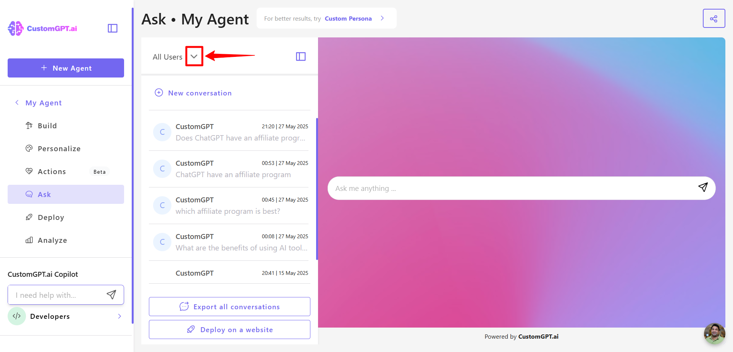Start a New conversation

click(x=193, y=93)
